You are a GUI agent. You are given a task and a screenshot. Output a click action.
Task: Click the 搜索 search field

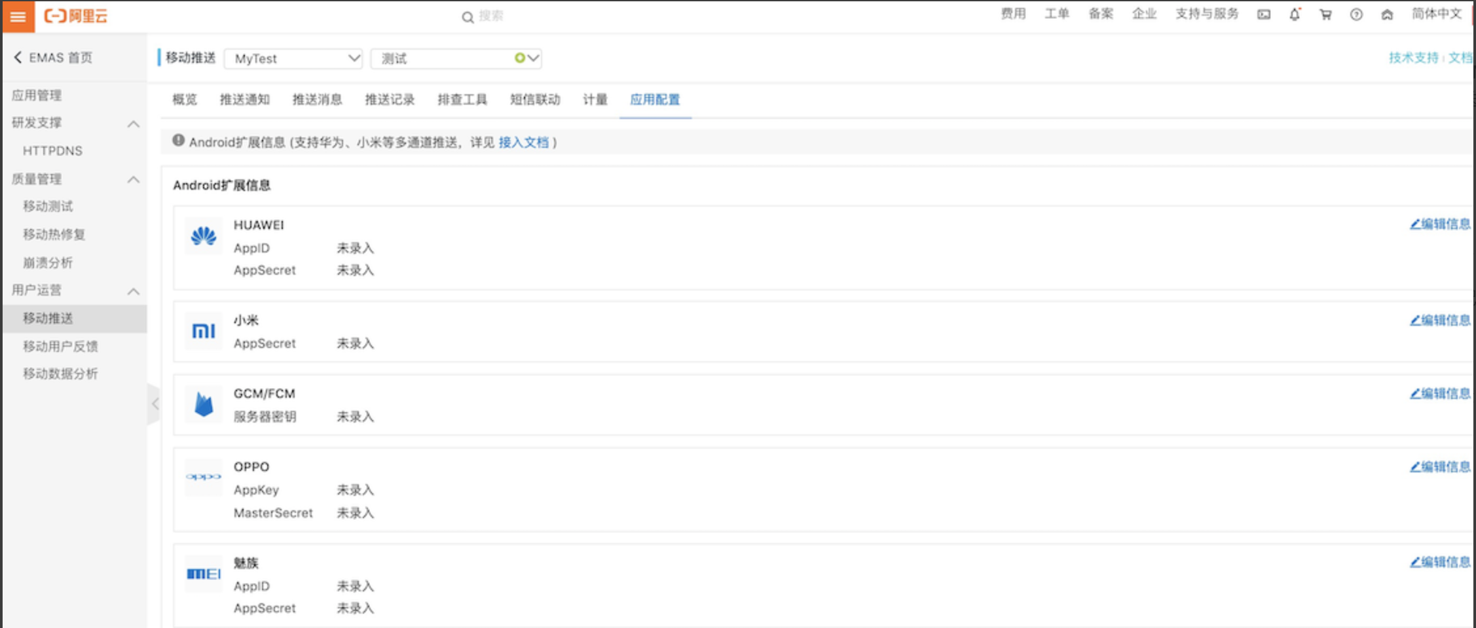[x=491, y=16]
